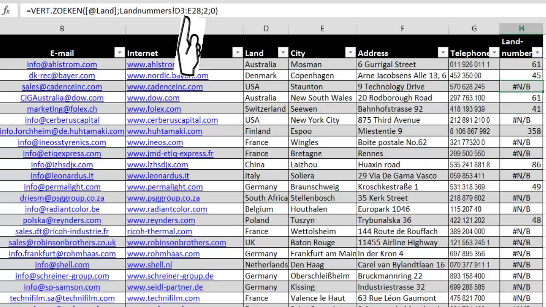Open the CIGAustralia@dow.com email link
This screenshot has height=307, width=546.
pyautogui.click(x=62, y=98)
